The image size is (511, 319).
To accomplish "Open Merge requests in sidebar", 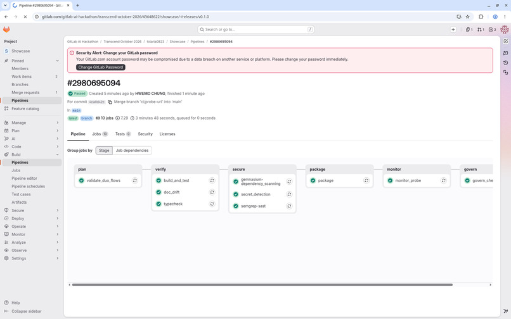I will tap(25, 92).
